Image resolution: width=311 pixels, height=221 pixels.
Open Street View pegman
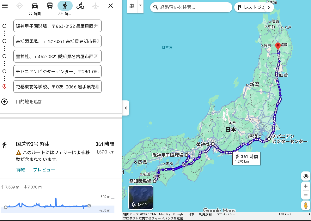(x=305, y=205)
